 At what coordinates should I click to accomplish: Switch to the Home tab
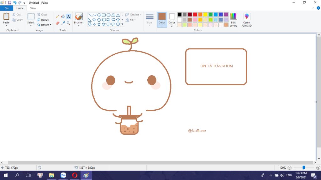[x=20, y=8]
